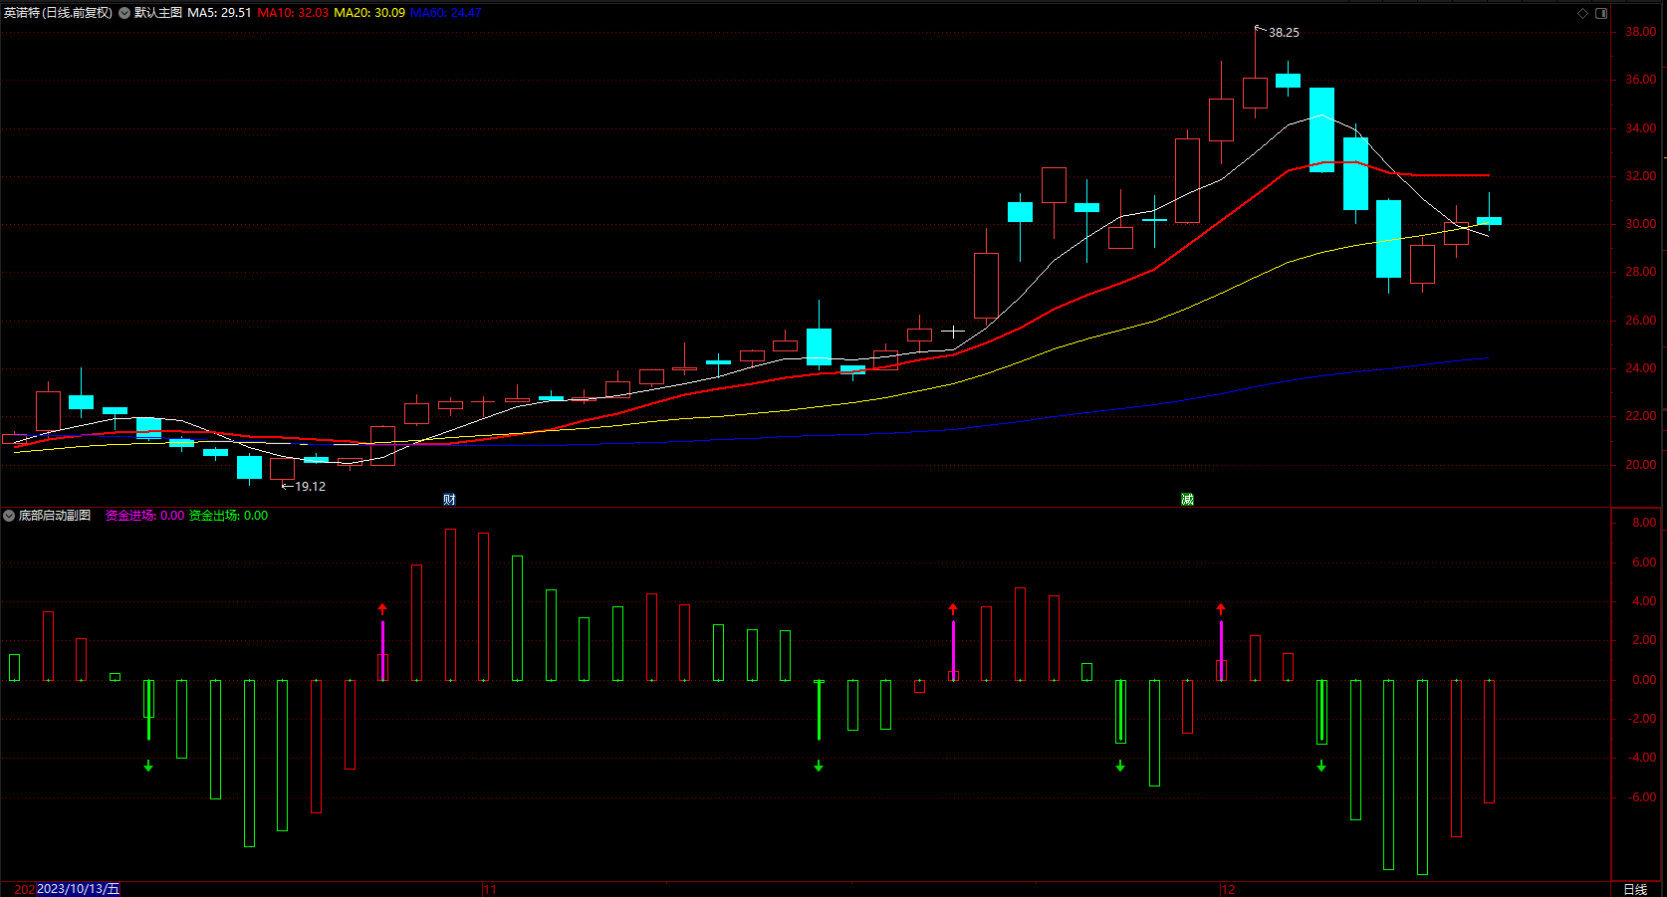Click the 减 shareholder reduction marker
Screen dimensions: 1667x897
click(x=1187, y=499)
